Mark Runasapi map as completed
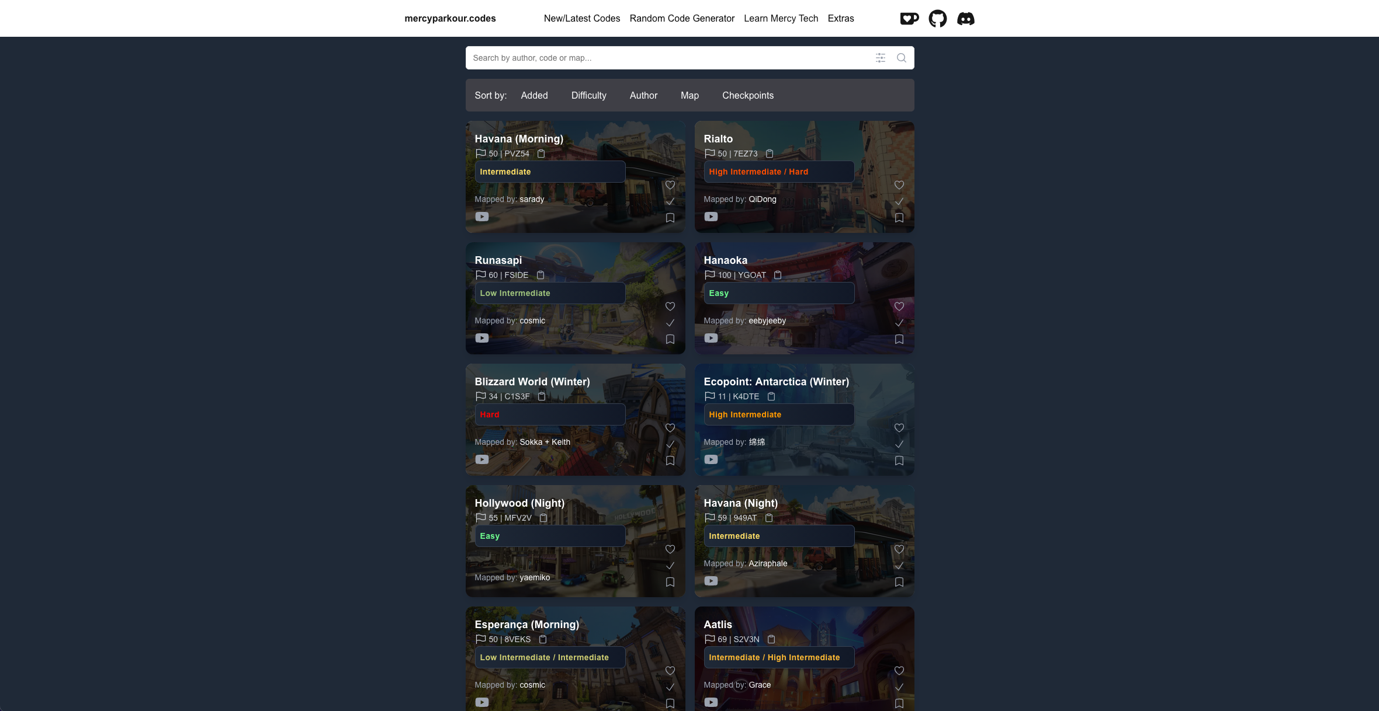The height and width of the screenshot is (711, 1379). click(670, 323)
